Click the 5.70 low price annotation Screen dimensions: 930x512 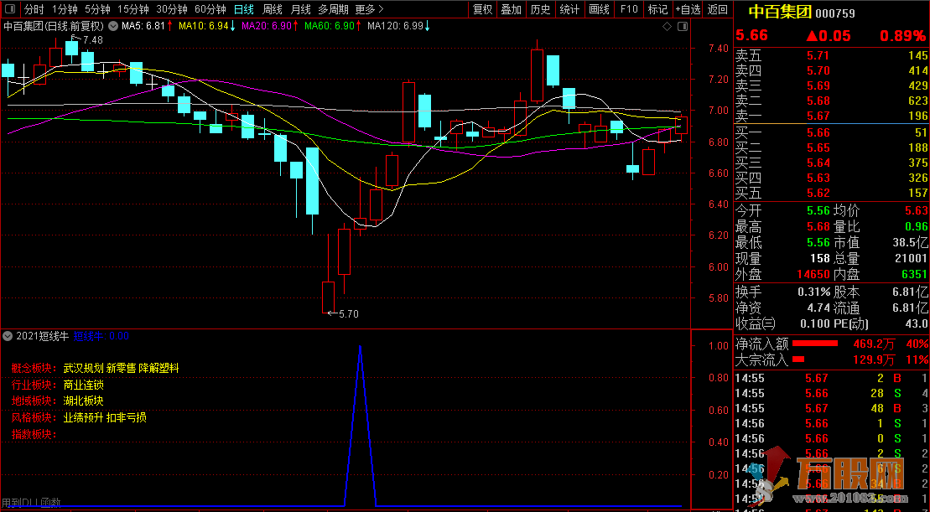click(x=348, y=314)
